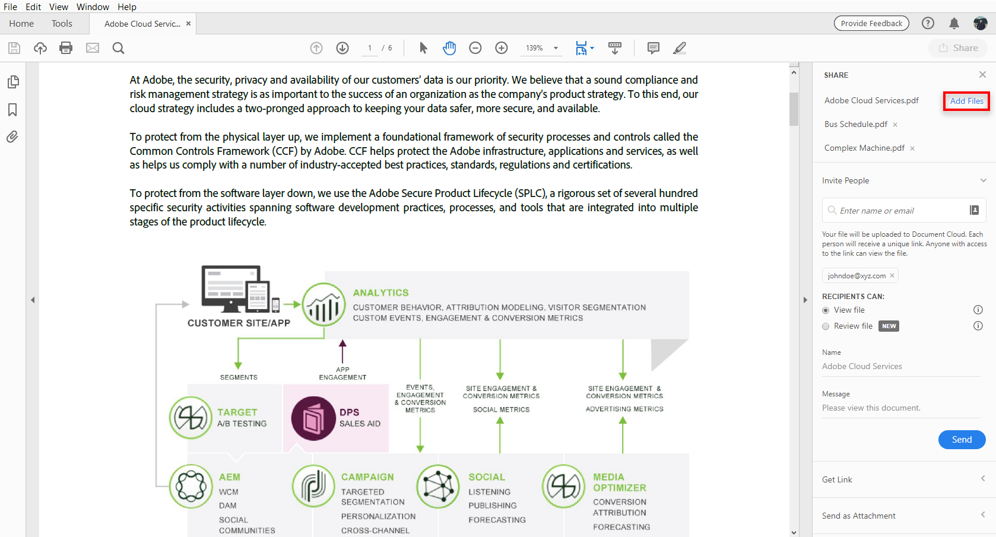Click the Save file icon
This screenshot has width=996, height=537.
[x=14, y=48]
